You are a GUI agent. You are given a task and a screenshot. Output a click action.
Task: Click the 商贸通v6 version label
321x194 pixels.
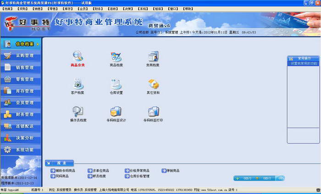(x=159, y=26)
